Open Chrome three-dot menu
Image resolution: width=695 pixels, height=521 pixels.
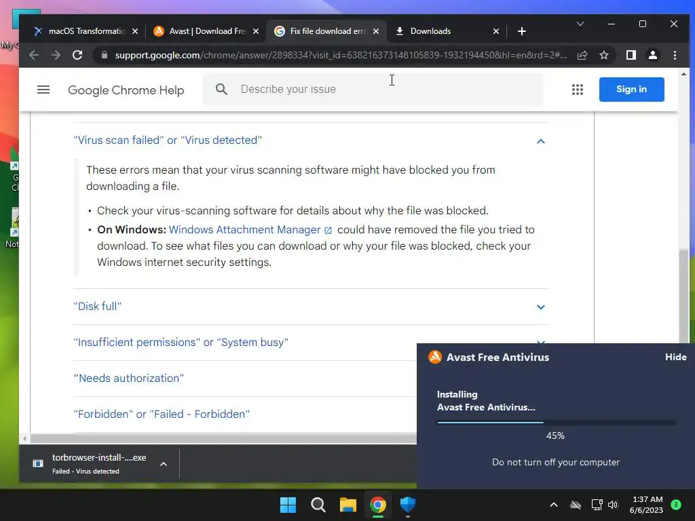coord(675,55)
